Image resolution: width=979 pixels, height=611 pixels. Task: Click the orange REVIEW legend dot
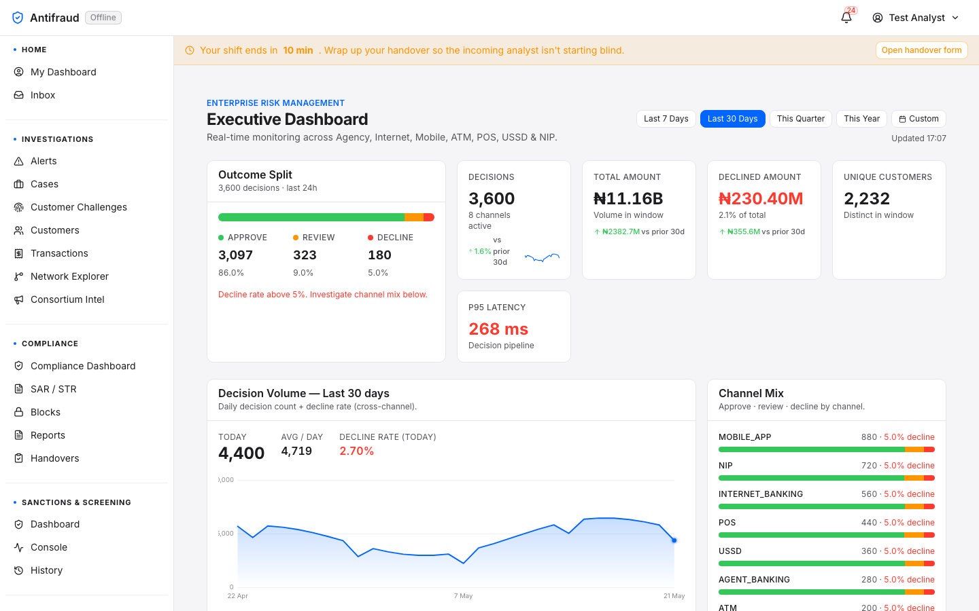click(x=296, y=238)
